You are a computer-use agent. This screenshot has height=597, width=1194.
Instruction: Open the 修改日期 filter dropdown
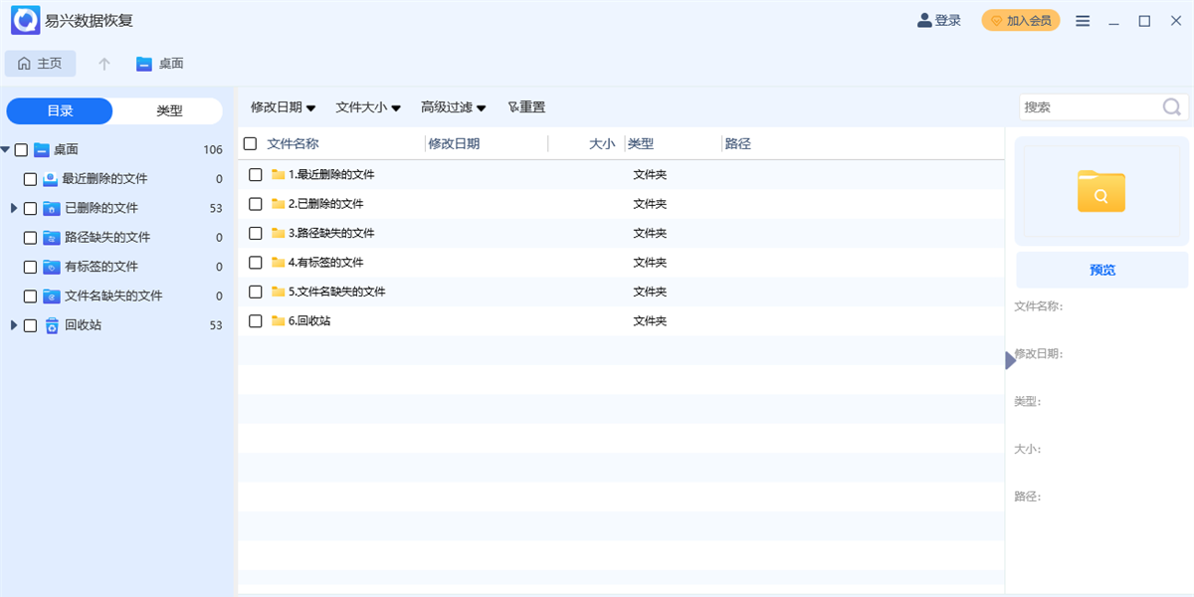point(283,106)
